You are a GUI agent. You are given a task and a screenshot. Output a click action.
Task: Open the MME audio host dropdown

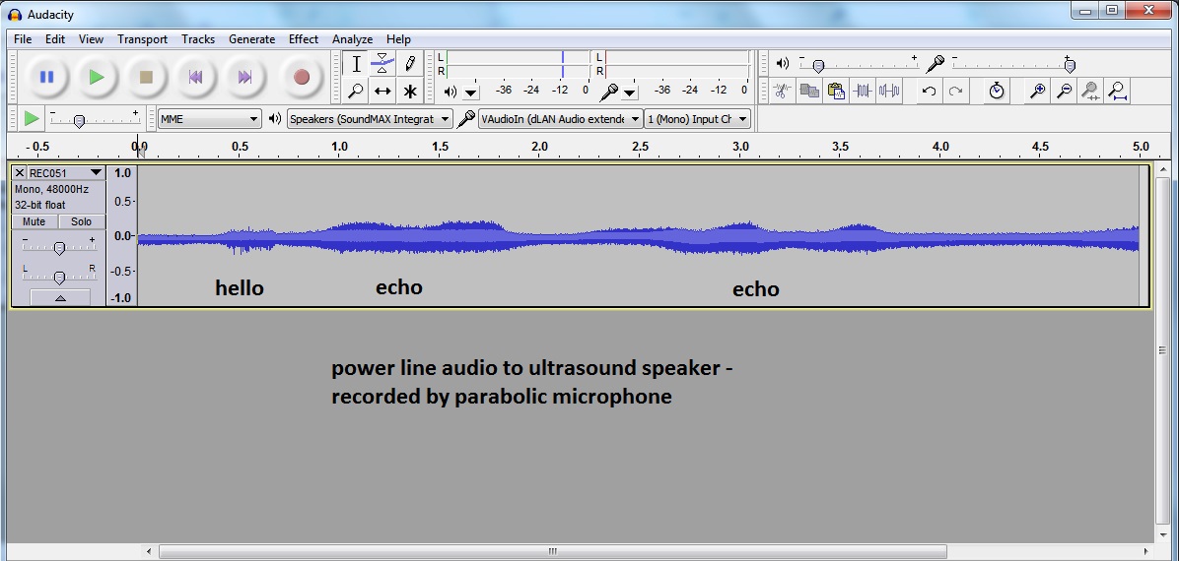[x=209, y=119]
